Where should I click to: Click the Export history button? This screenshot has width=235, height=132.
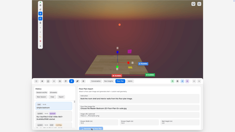click(61, 97)
